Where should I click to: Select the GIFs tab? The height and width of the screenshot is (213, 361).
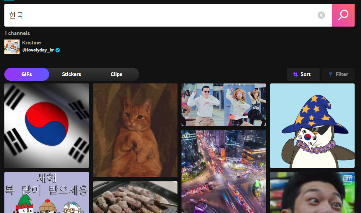[x=27, y=74]
